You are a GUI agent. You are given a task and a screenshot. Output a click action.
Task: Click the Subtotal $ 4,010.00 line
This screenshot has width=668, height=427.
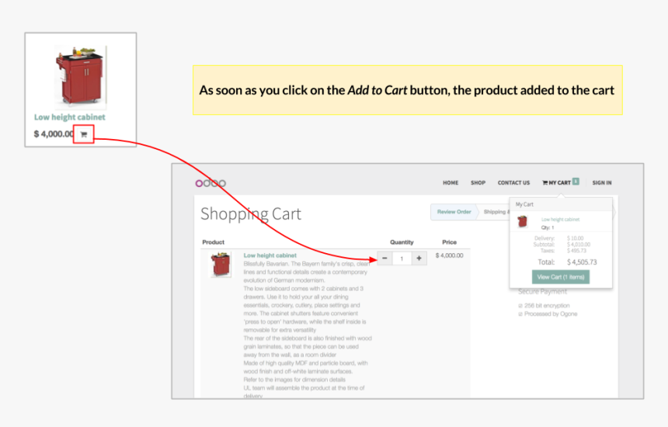pyautogui.click(x=562, y=245)
